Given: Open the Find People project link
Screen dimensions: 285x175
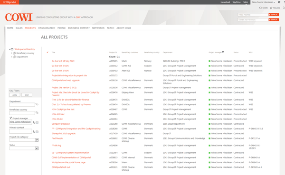Looking at the screenshot, I should coord(57,138).
